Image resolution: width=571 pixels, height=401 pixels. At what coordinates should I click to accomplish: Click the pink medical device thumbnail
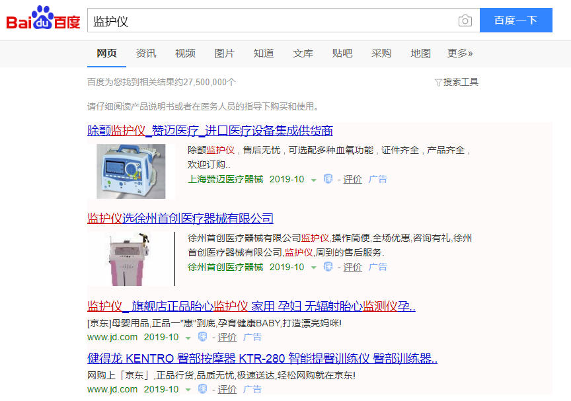[131, 259]
